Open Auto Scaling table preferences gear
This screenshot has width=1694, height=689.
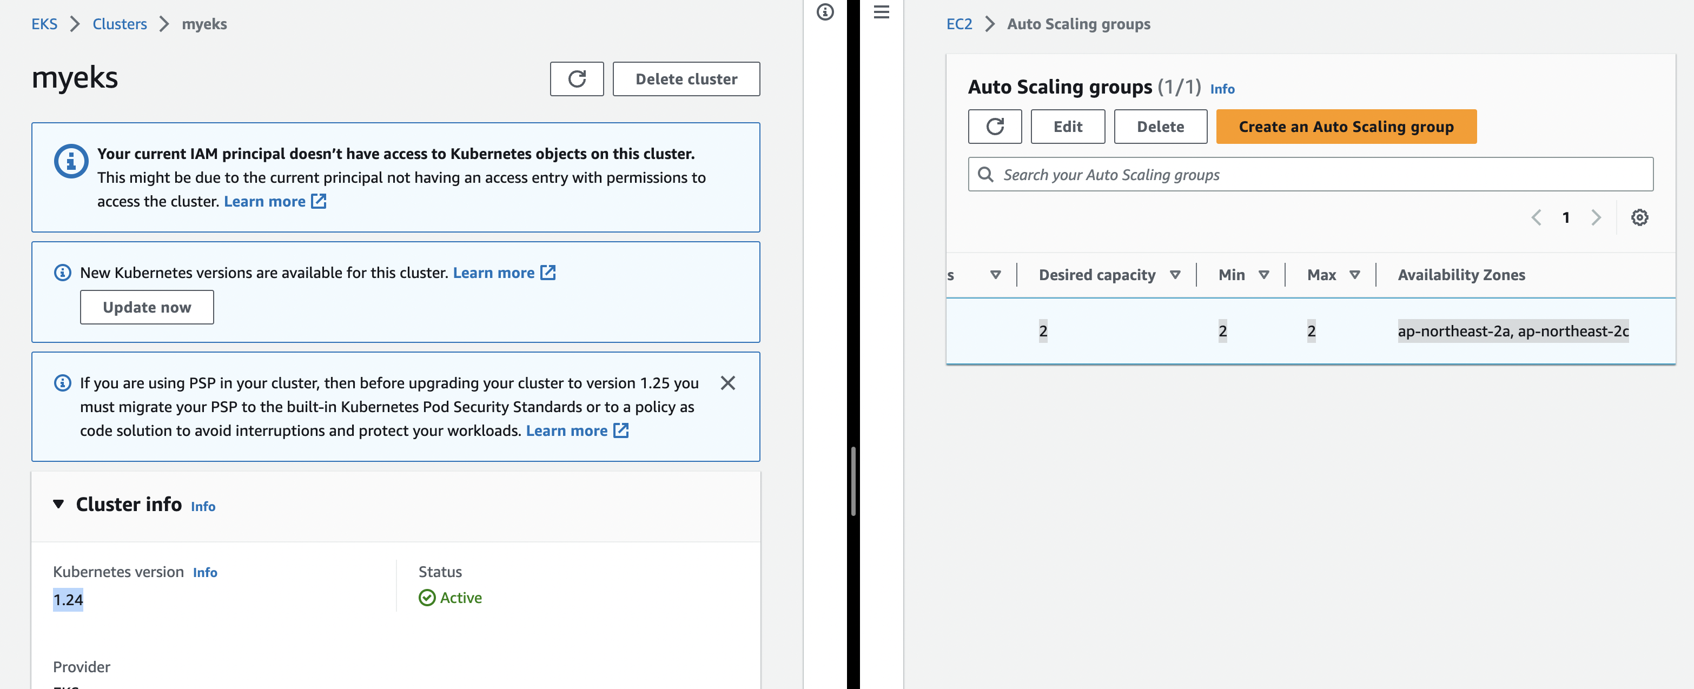point(1639,217)
